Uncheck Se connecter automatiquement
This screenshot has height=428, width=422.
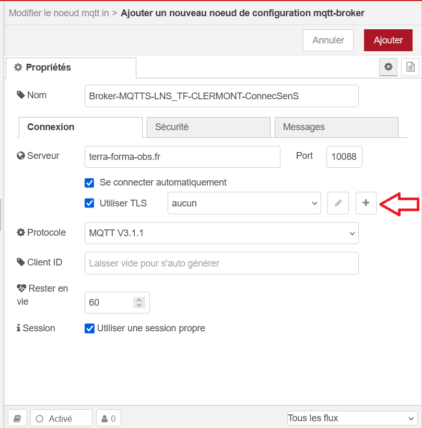tap(89, 182)
